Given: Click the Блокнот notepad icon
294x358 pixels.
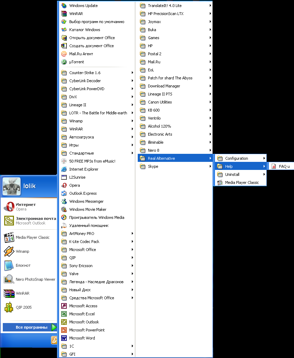Looking at the screenshot, I should click(9, 265).
